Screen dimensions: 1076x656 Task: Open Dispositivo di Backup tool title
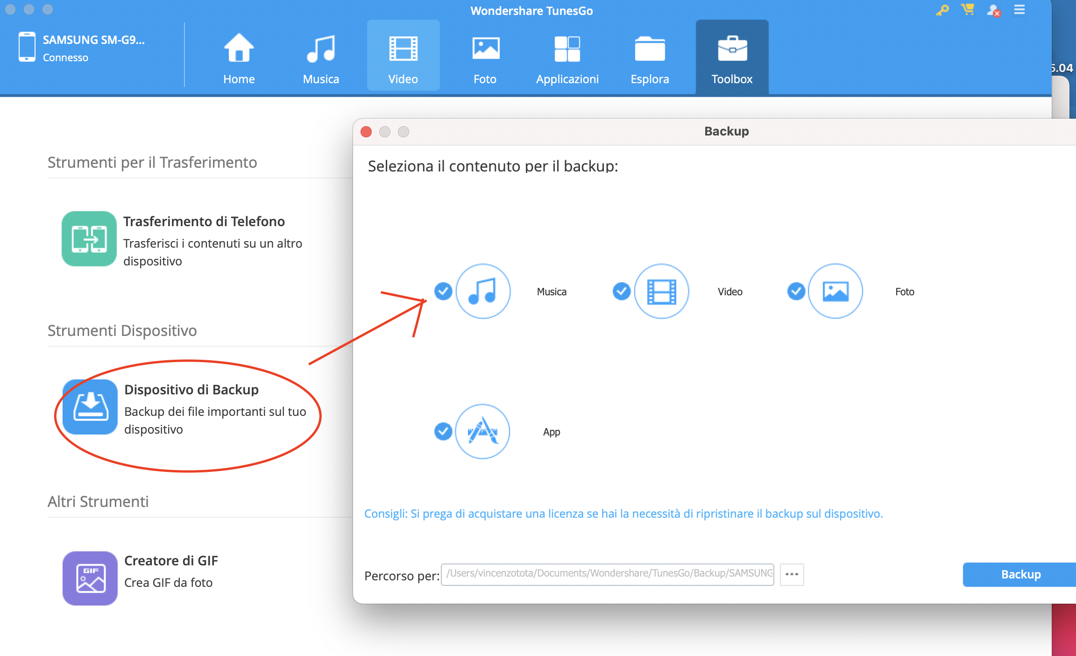pos(191,390)
